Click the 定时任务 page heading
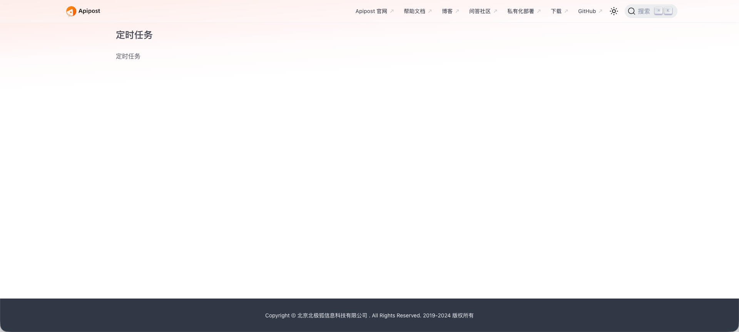This screenshot has width=739, height=332. [134, 35]
